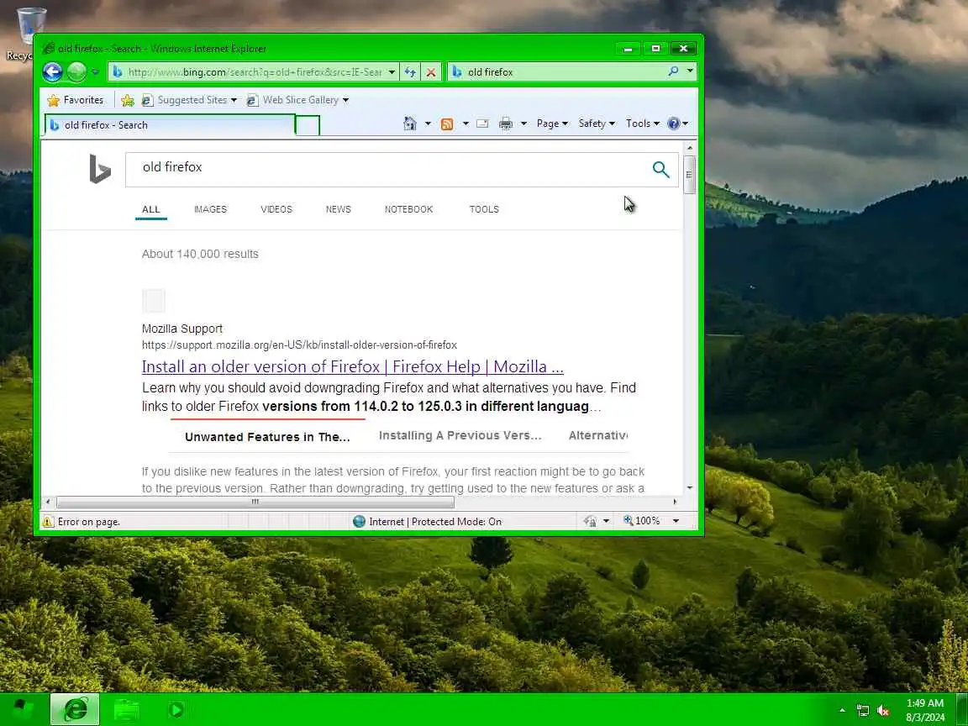968x726 pixels.
Task: Click the network tray icon
Action: (x=863, y=711)
